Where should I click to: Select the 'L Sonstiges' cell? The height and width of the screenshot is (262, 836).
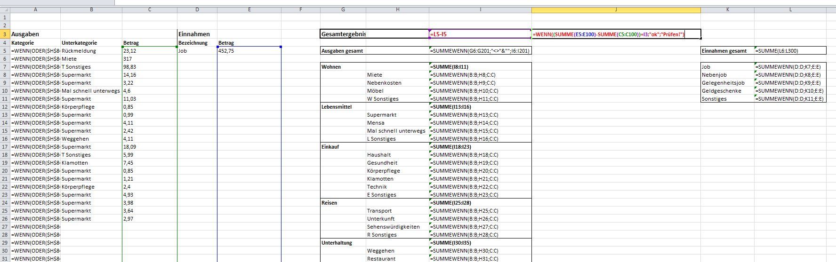coord(397,139)
